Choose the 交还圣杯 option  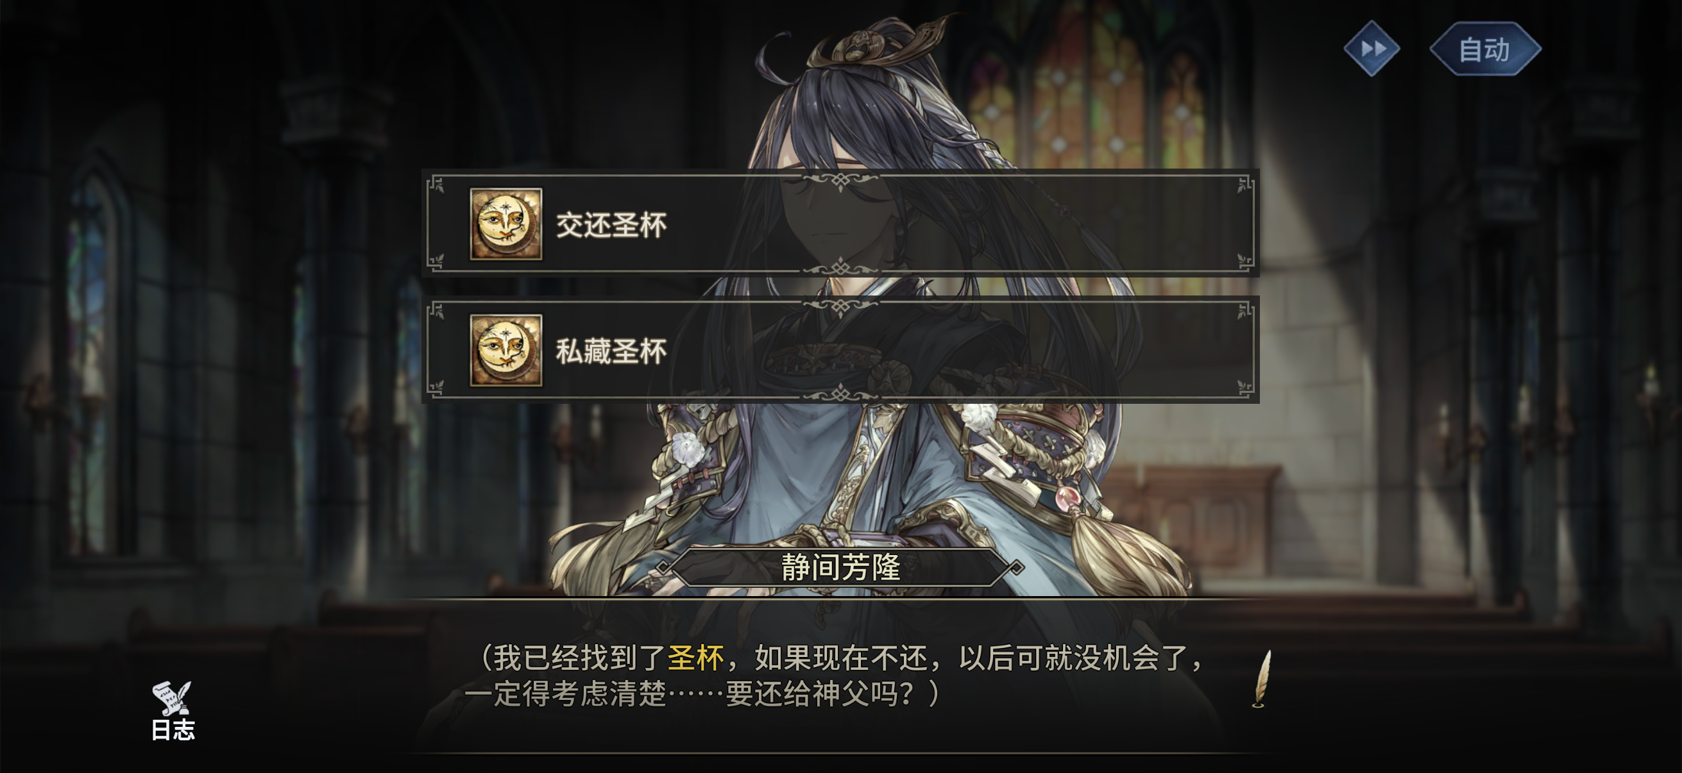click(x=840, y=224)
